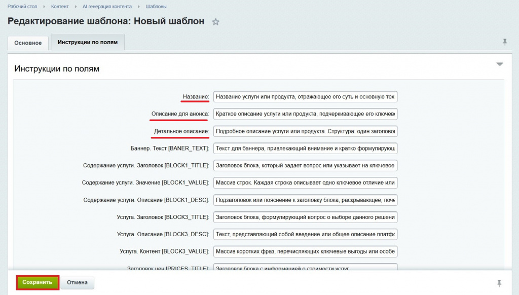519x295 pixels.
Task: Open AI генерация контента breadcrumb
Action: coord(107,7)
